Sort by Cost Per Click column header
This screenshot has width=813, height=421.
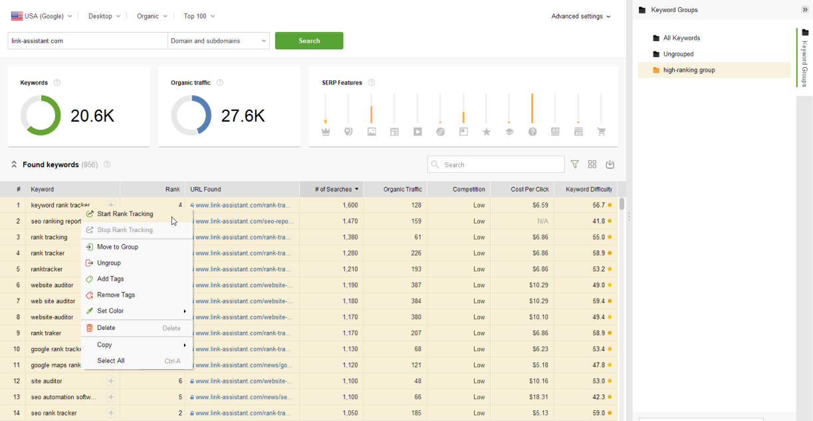523,190
